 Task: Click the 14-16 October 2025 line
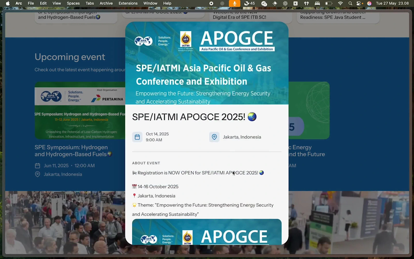[155, 187]
